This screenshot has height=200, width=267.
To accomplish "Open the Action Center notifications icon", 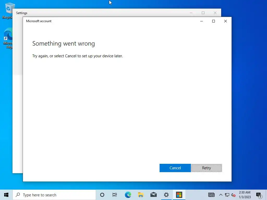I will 259,195.
